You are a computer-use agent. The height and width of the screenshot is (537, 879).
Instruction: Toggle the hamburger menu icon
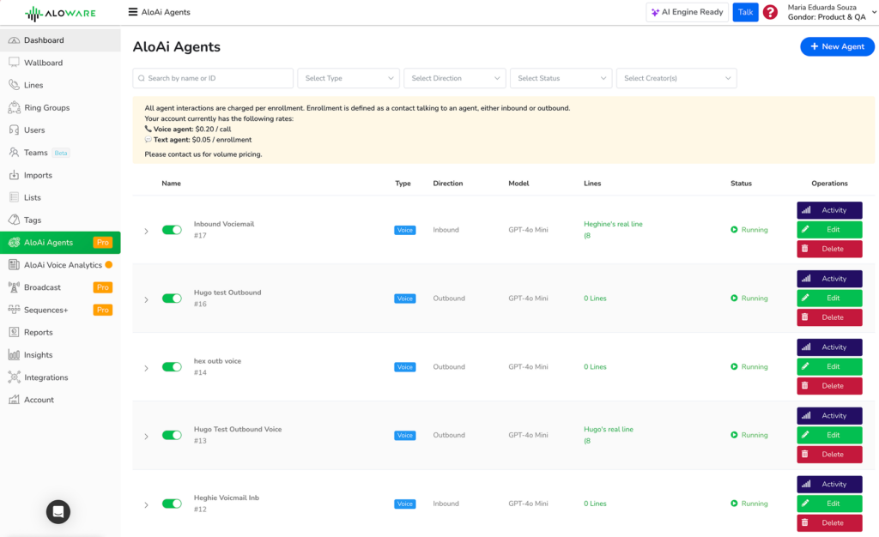(x=133, y=12)
